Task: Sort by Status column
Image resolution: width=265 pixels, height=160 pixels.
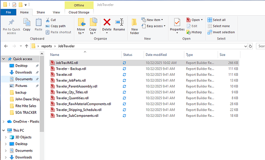Action: 132,55
